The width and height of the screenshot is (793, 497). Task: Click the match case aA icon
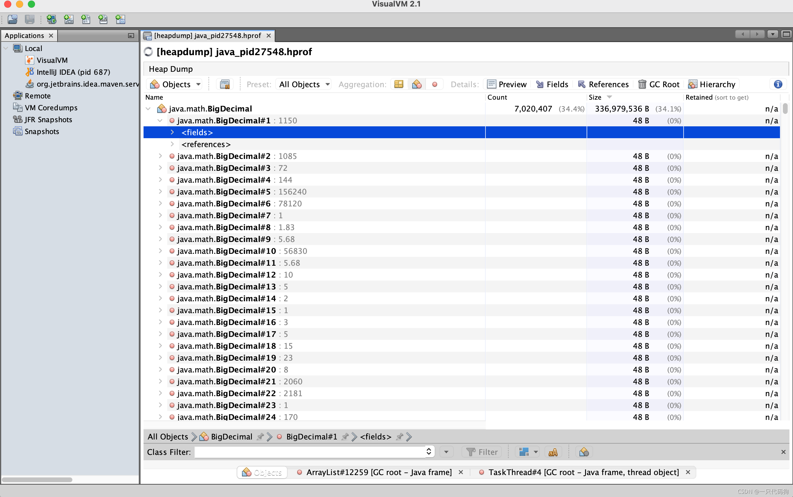[553, 452]
